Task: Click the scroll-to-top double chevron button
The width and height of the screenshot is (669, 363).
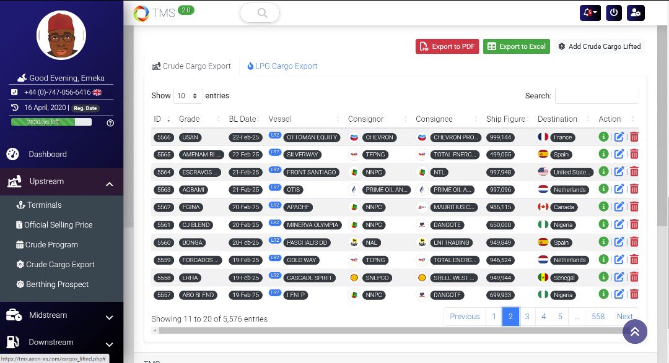Action: [635, 331]
